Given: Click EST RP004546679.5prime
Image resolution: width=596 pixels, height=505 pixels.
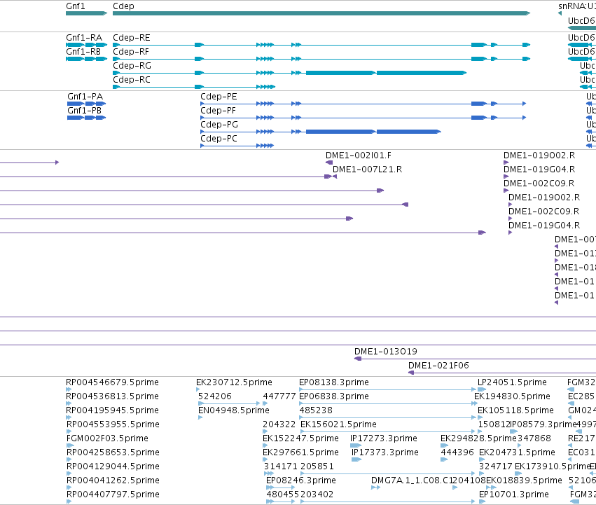Looking at the screenshot, I should point(112,382).
